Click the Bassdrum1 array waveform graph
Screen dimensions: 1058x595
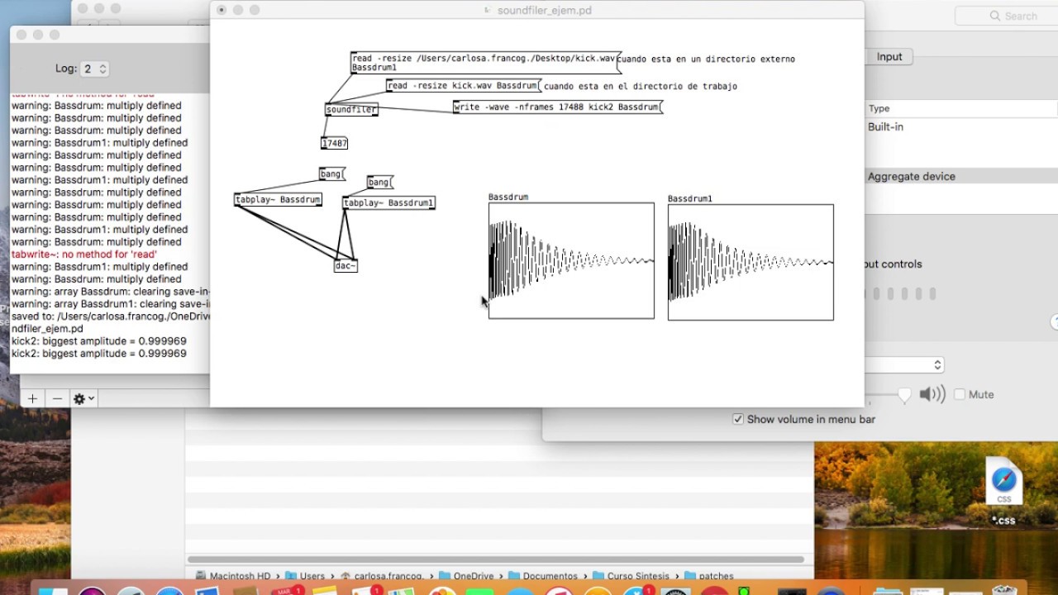click(751, 262)
